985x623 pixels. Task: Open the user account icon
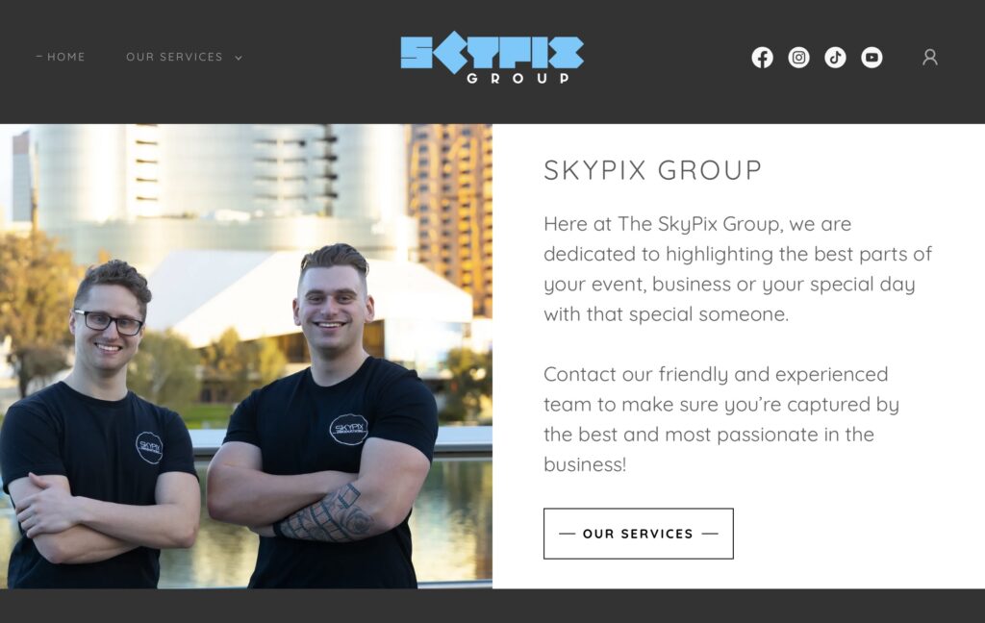[930, 57]
